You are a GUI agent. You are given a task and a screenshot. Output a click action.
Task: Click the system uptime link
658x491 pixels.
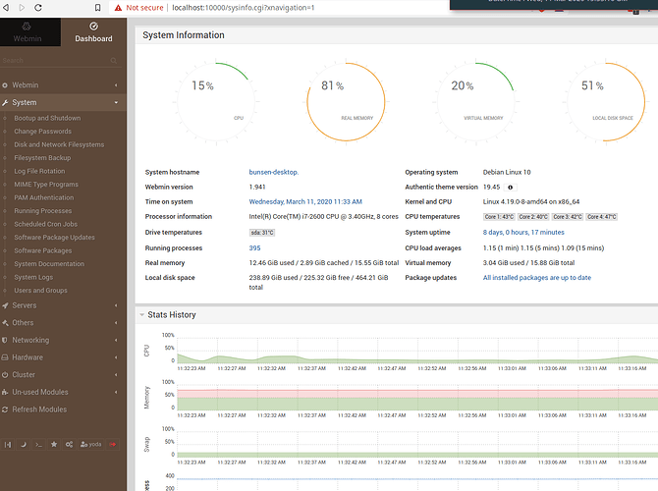click(523, 232)
